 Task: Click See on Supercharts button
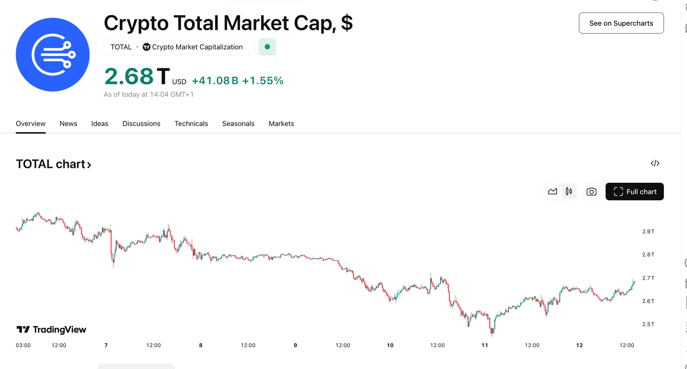(x=621, y=23)
